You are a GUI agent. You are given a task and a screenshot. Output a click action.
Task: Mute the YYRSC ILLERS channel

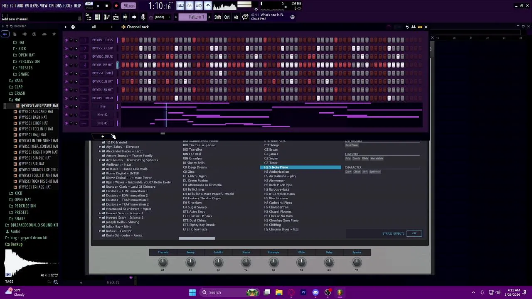tap(66, 40)
